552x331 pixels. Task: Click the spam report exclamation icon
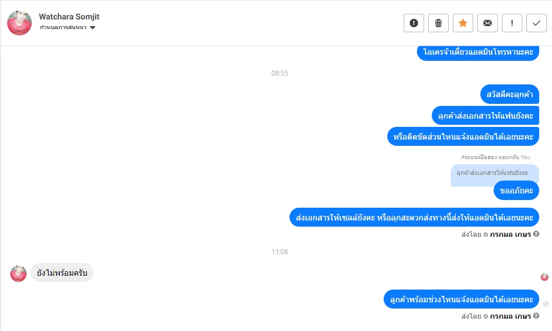point(414,23)
